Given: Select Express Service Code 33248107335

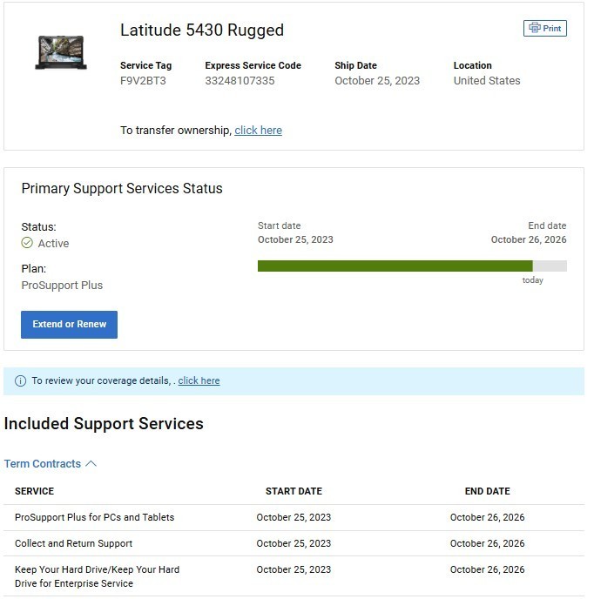Looking at the screenshot, I should (240, 81).
